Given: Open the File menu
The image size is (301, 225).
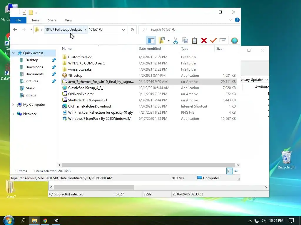Looking at the screenshot, I should (18, 20).
